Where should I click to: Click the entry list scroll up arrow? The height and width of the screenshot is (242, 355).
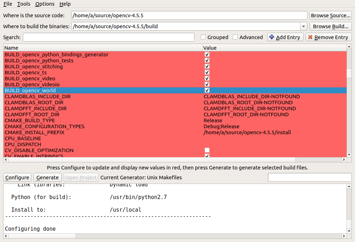[x=349, y=46]
